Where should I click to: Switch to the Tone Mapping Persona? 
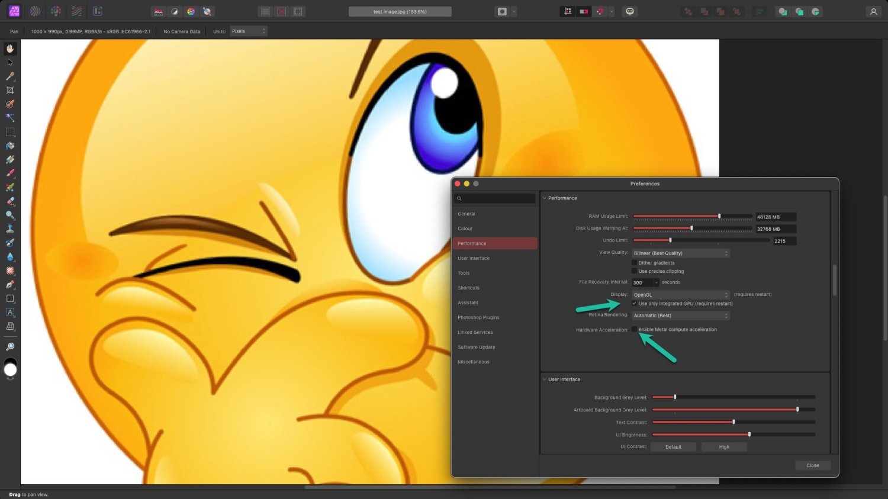[x=76, y=11]
